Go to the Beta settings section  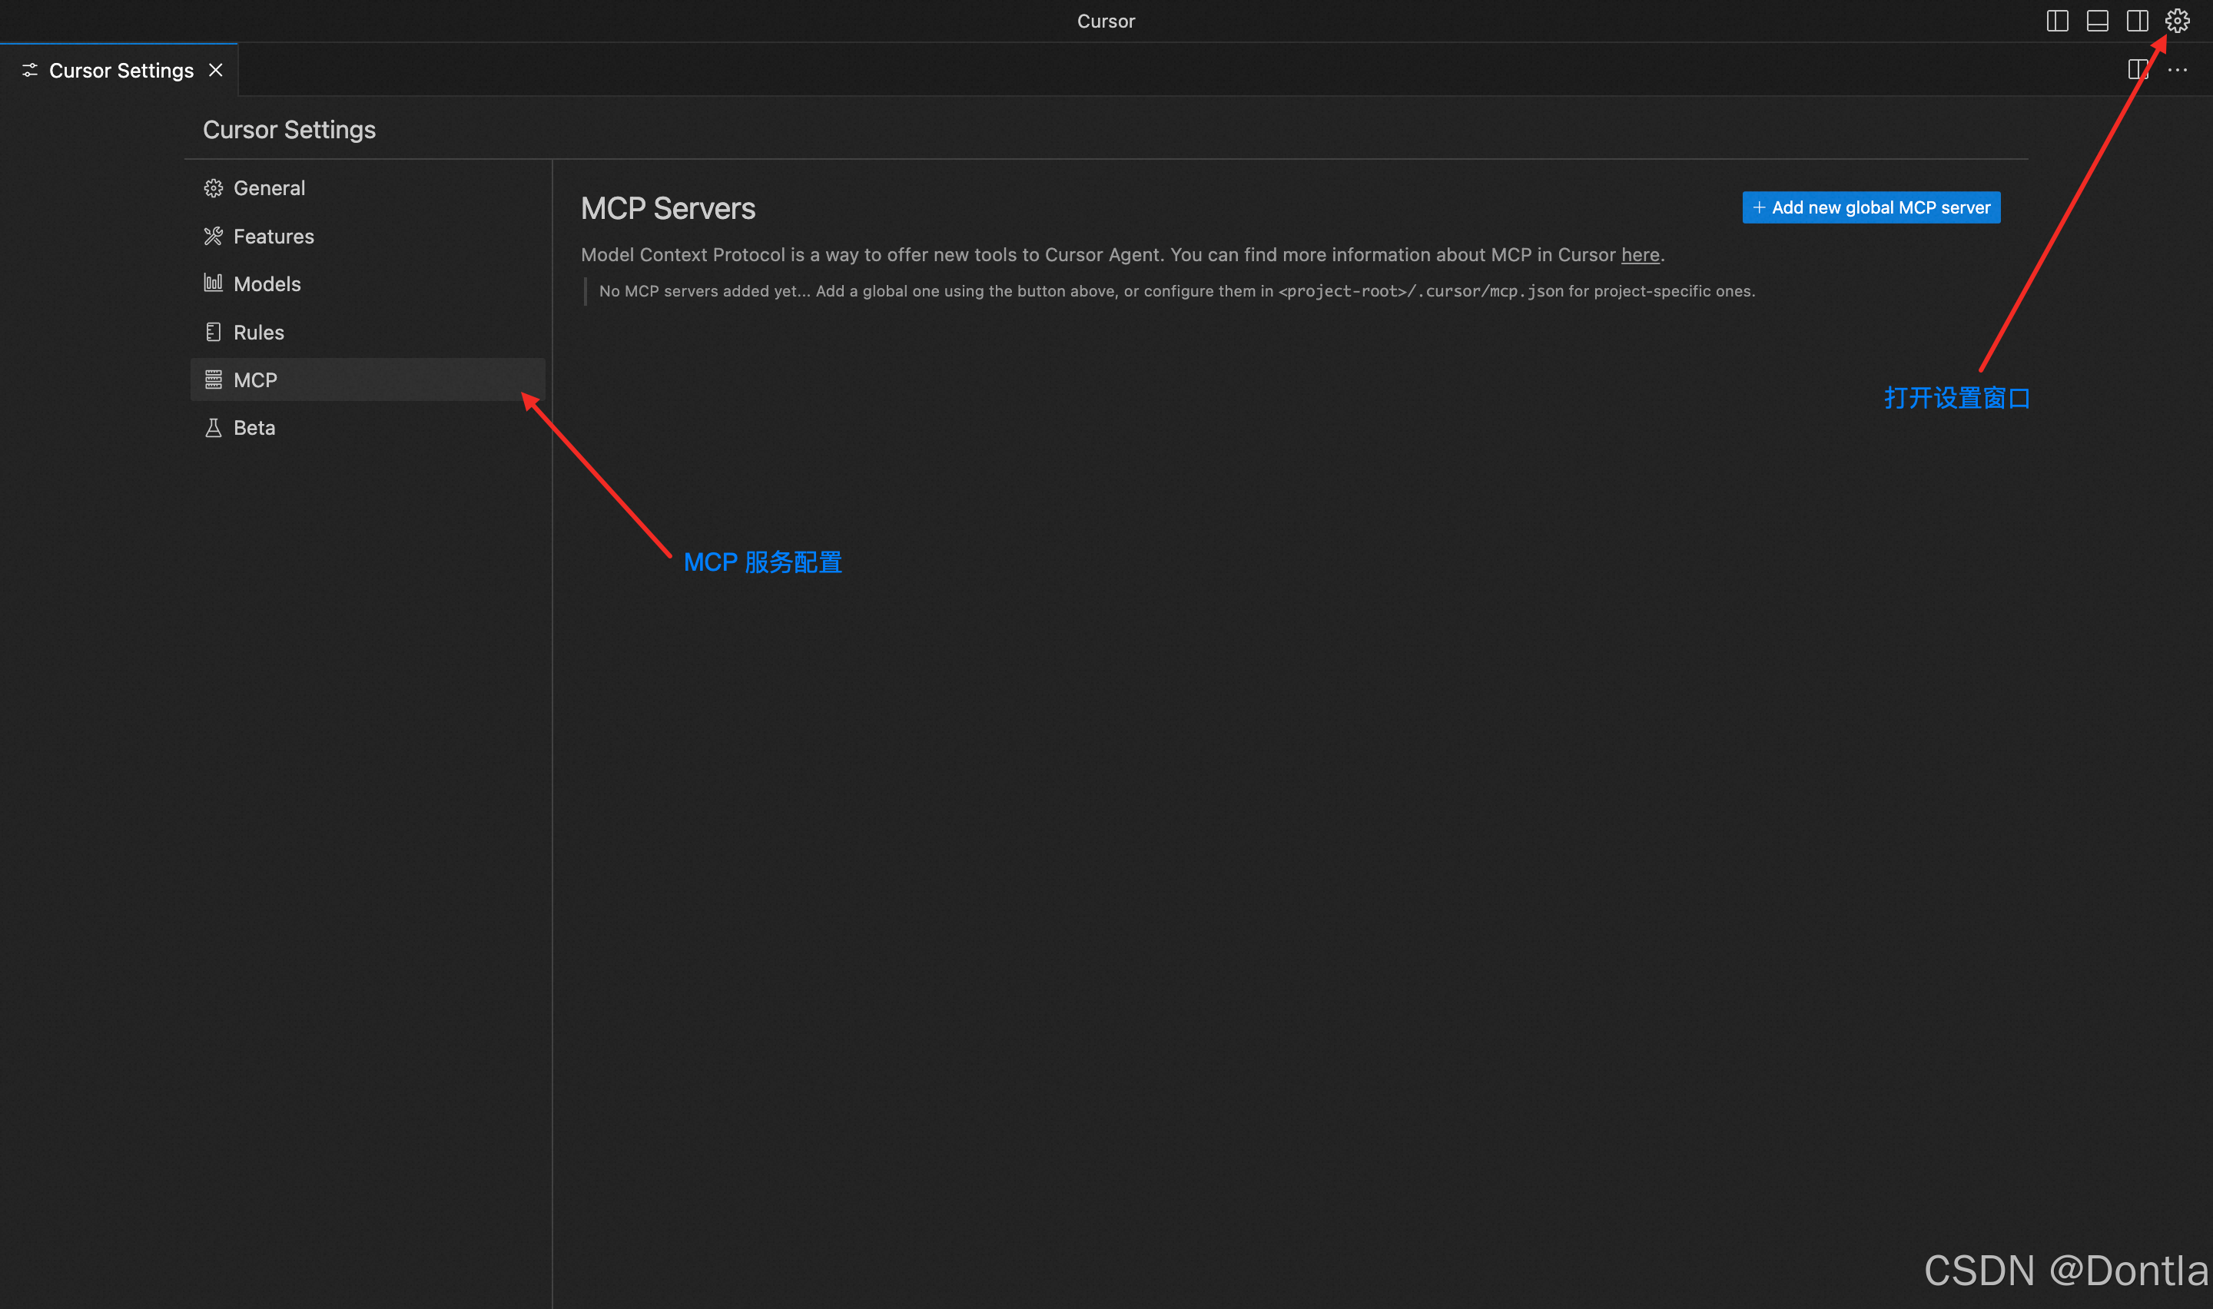click(254, 428)
